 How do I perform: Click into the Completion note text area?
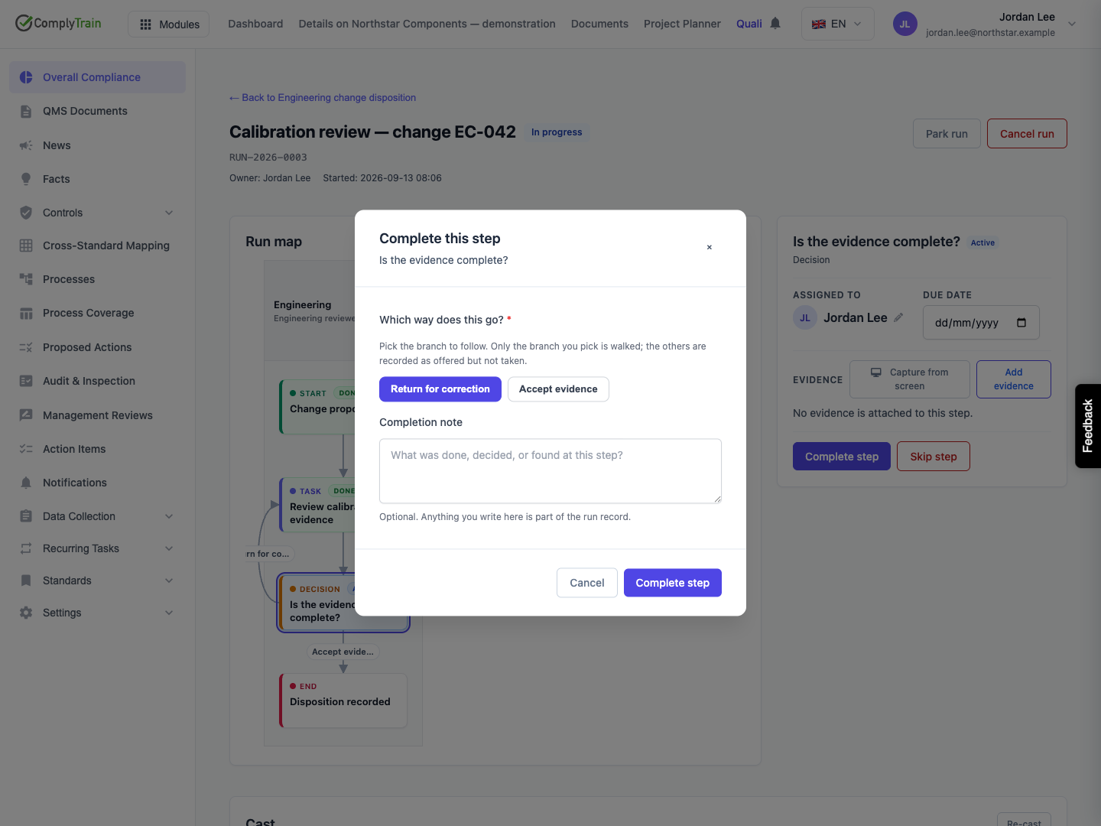tap(550, 471)
